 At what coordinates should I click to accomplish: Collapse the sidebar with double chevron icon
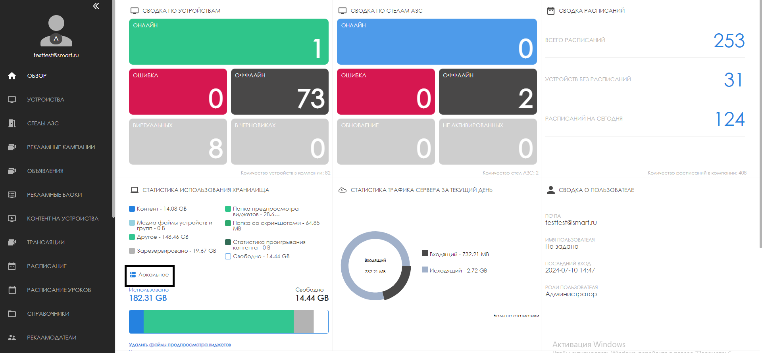coord(96,6)
